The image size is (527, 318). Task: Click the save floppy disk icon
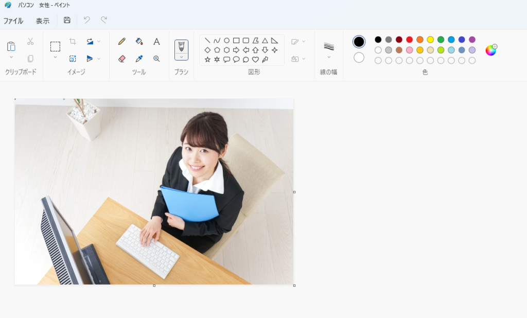(67, 20)
